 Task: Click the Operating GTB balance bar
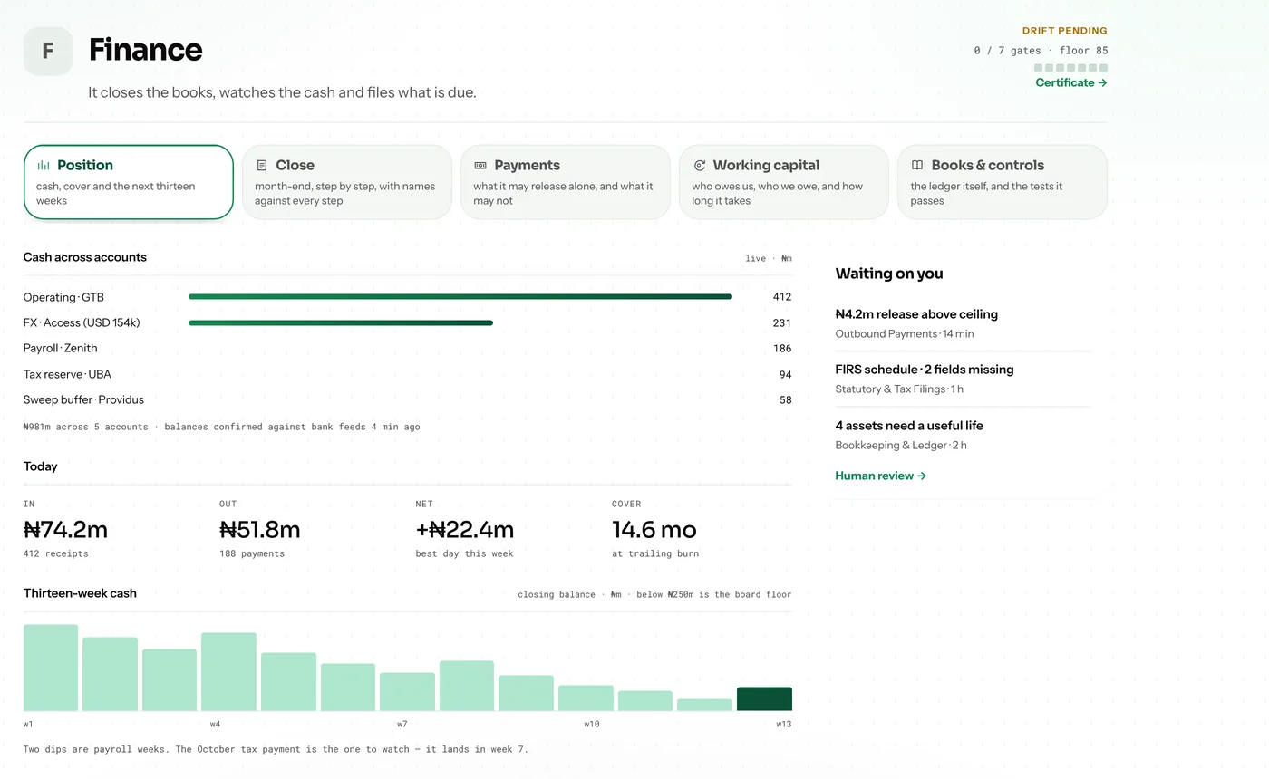(460, 297)
